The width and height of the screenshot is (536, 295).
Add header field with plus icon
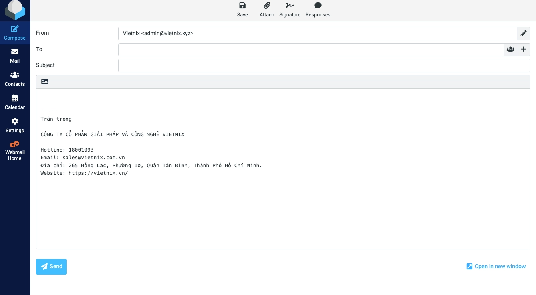pos(524,49)
